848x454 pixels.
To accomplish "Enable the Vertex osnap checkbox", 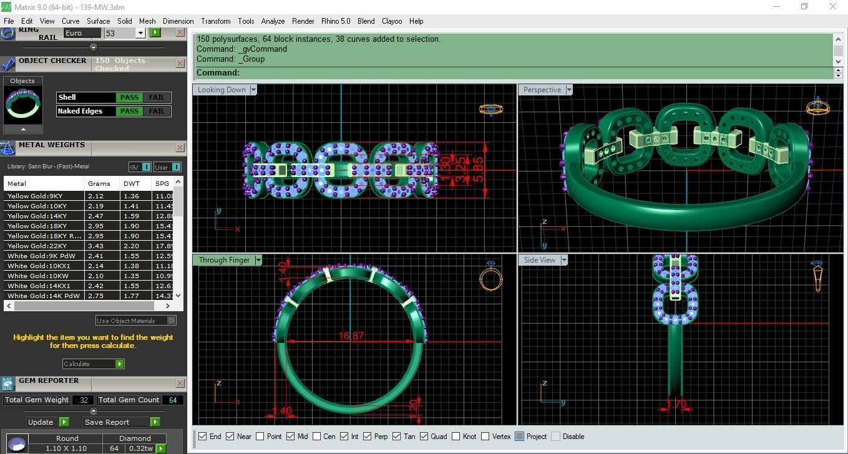I will pyautogui.click(x=484, y=437).
